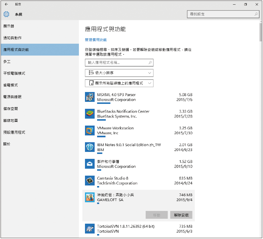Click the BlueStack Systems, Inc. publisher text
This screenshot has height=239, width=263.
(x=117, y=116)
